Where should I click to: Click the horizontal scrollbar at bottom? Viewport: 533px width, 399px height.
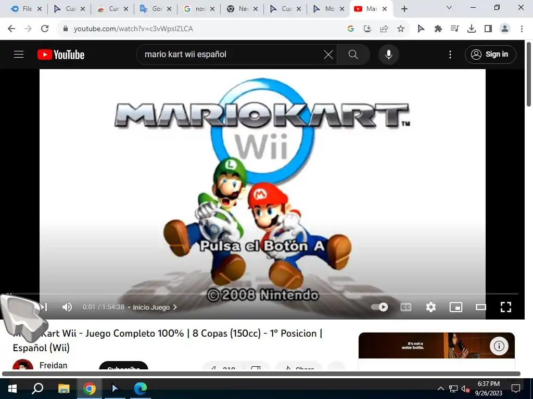point(261,374)
